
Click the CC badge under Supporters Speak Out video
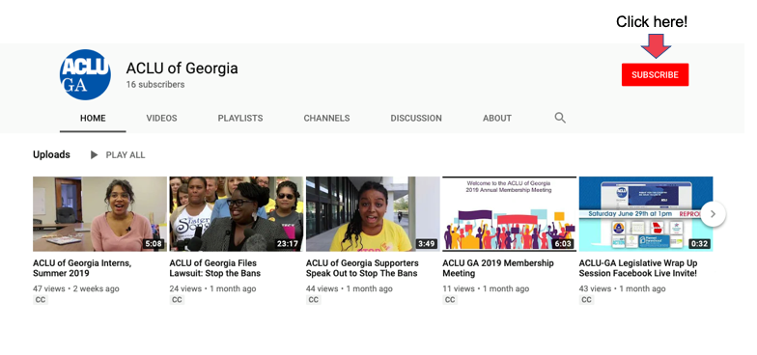[313, 300]
